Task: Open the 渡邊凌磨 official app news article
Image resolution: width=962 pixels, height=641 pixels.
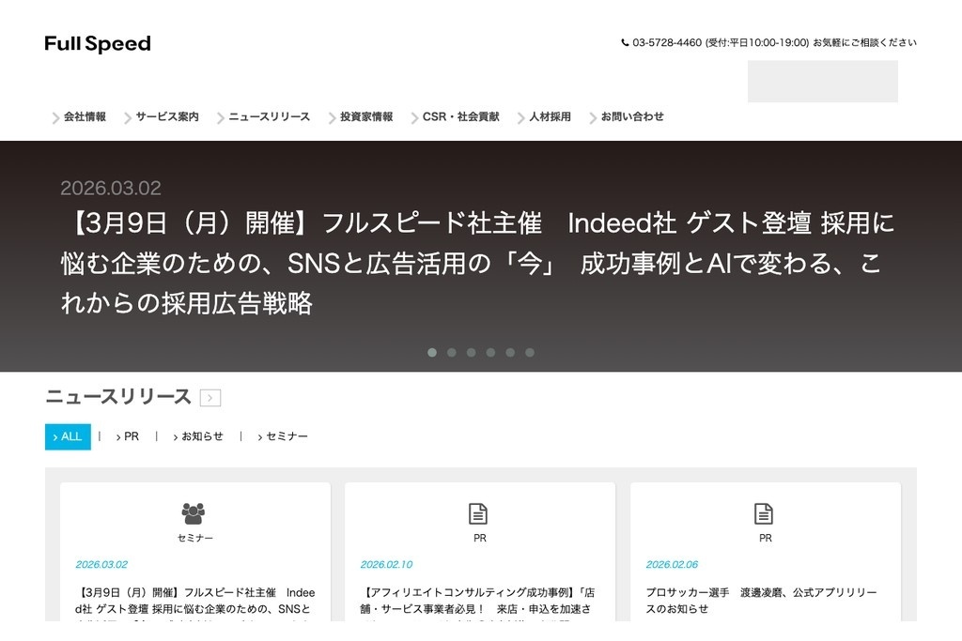Action: click(763, 601)
